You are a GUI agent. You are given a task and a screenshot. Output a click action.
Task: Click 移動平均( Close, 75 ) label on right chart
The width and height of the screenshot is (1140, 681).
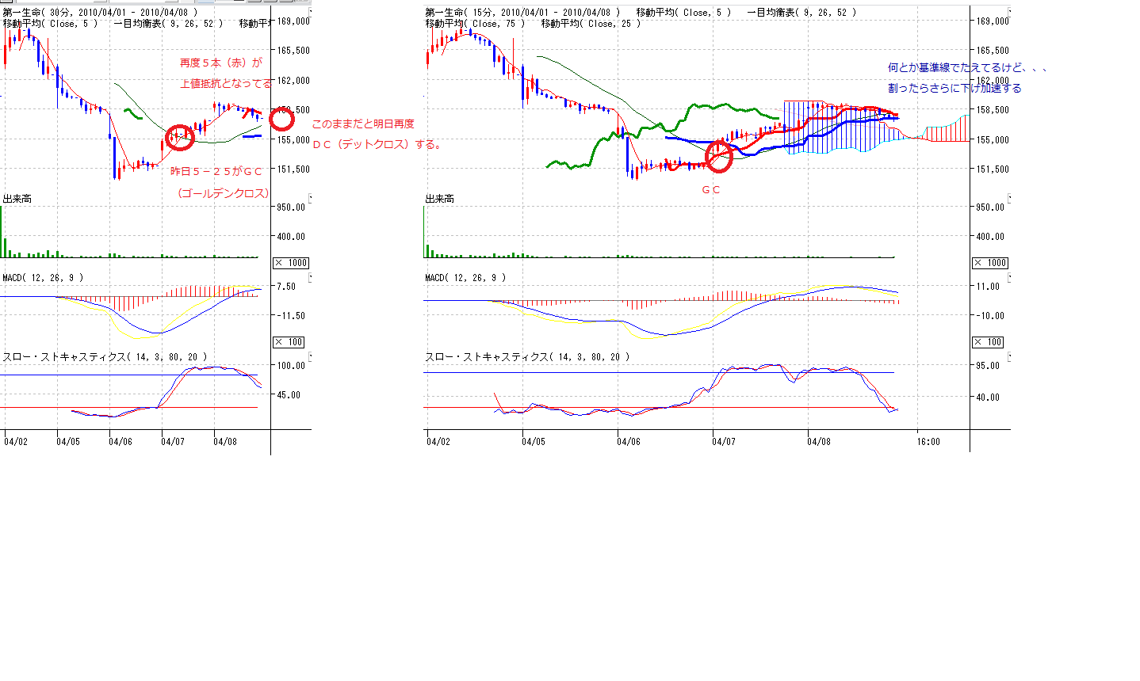coord(475,24)
